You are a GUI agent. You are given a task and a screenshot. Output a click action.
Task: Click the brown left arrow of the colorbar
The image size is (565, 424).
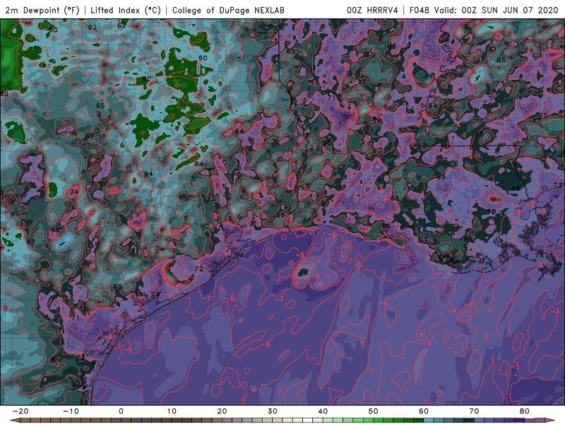click(14, 420)
